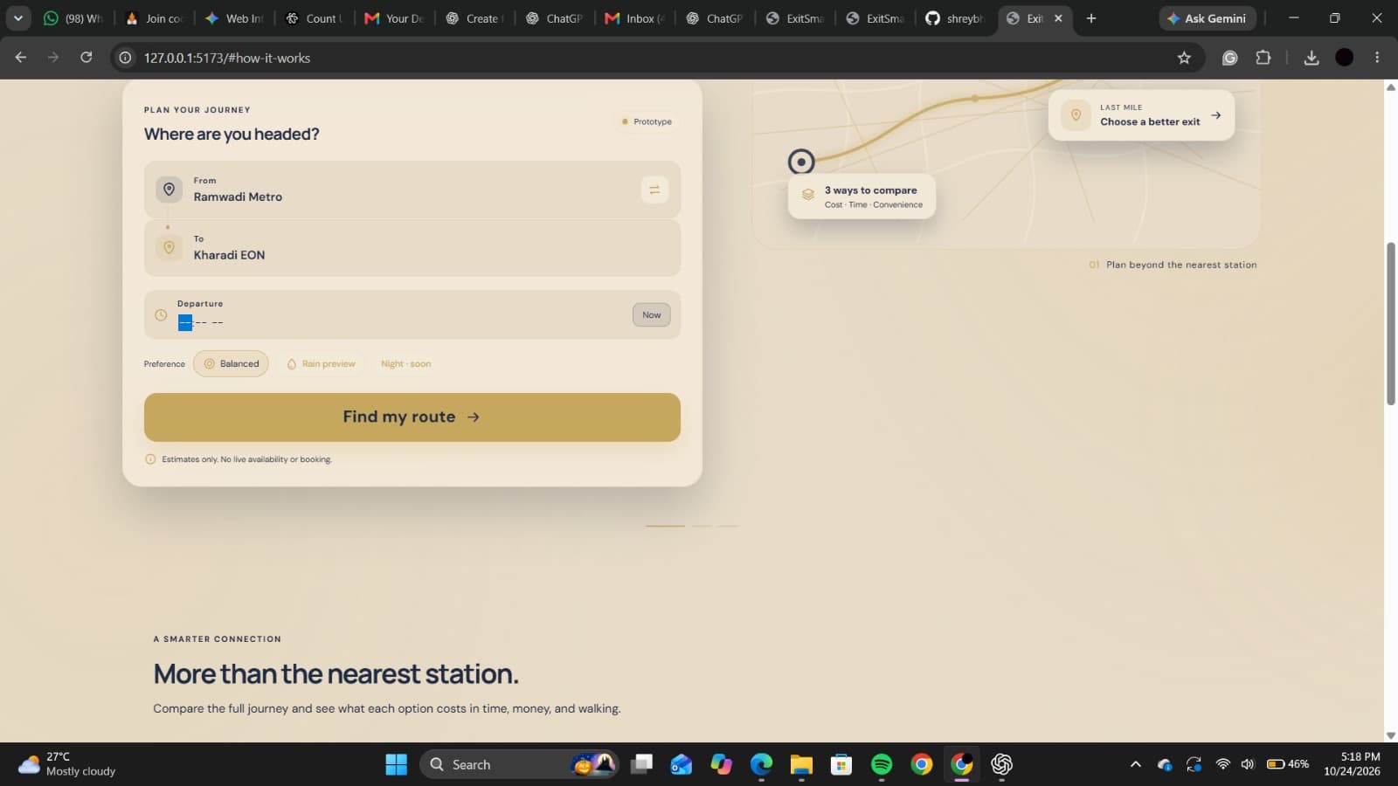
Task: Show hidden system tray icons
Action: pos(1135,764)
